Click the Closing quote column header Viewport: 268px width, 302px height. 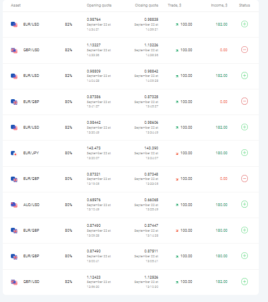pos(147,5)
